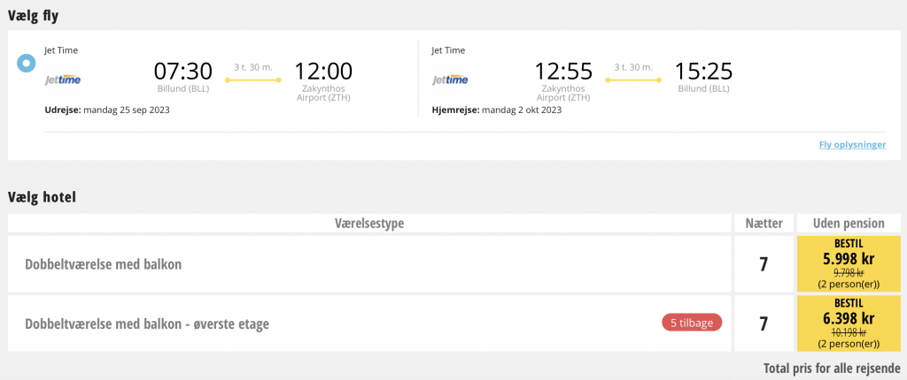The image size is (907, 380).
Task: Open the Fly oplysninger link
Action: (852, 144)
